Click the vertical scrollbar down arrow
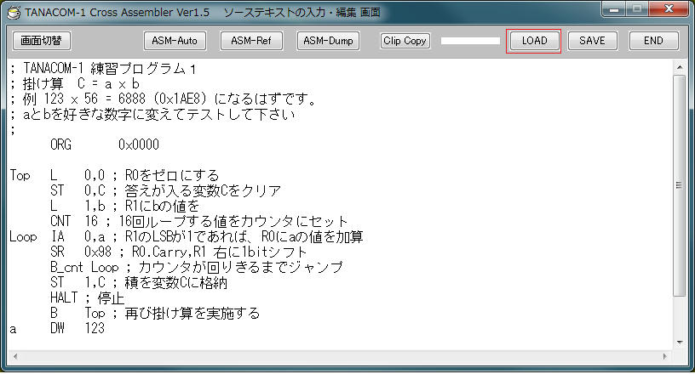 click(x=679, y=343)
